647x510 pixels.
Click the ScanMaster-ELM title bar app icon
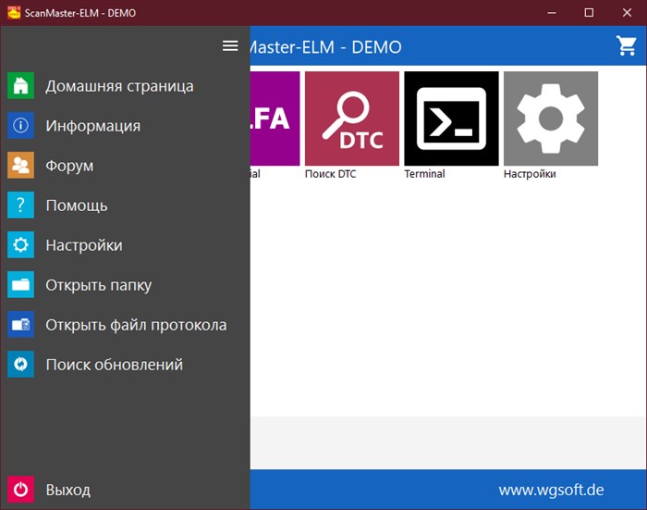pos(14,12)
